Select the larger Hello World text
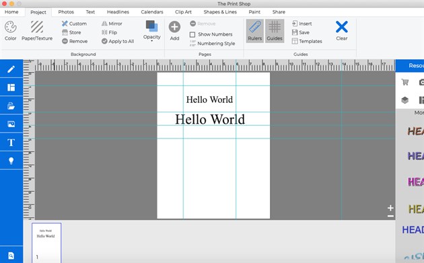Screen dimensions: 424x263 [x=210, y=119]
